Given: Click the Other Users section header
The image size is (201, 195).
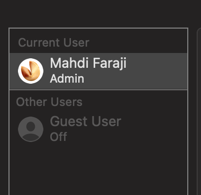Looking at the screenshot, I should pyautogui.click(x=49, y=102).
